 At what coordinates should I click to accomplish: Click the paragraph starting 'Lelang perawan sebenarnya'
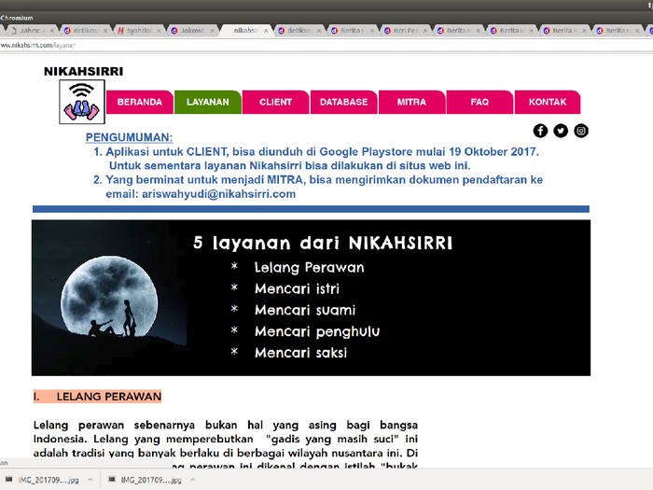pyautogui.click(x=226, y=444)
